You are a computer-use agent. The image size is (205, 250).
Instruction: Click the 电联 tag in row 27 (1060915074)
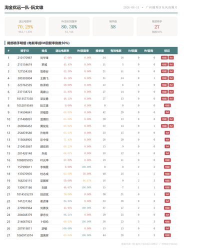(x=167, y=235)
